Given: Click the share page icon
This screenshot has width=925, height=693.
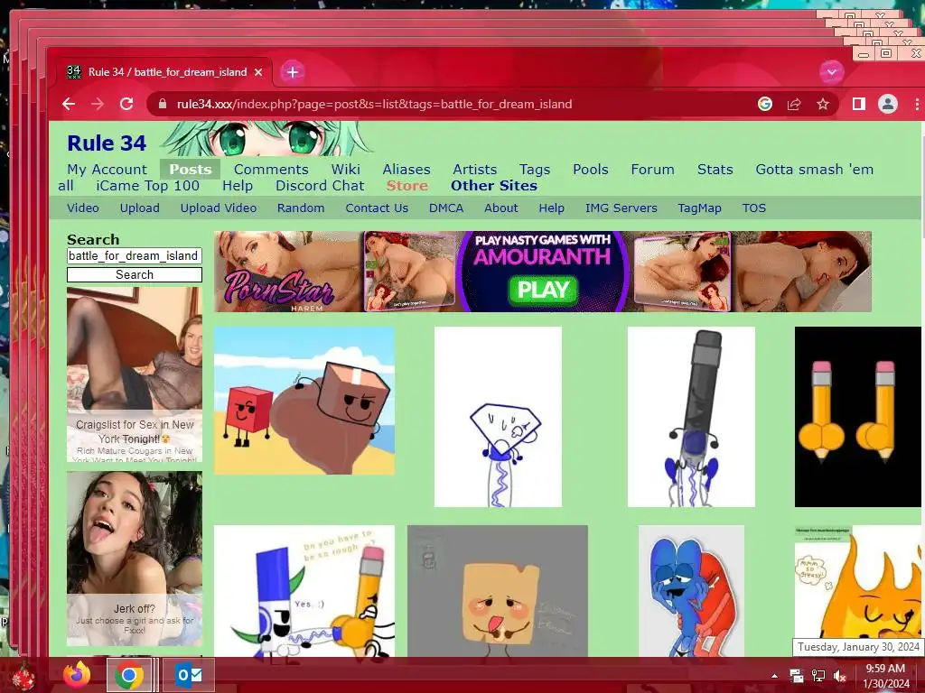Looking at the screenshot, I should coord(794,105).
